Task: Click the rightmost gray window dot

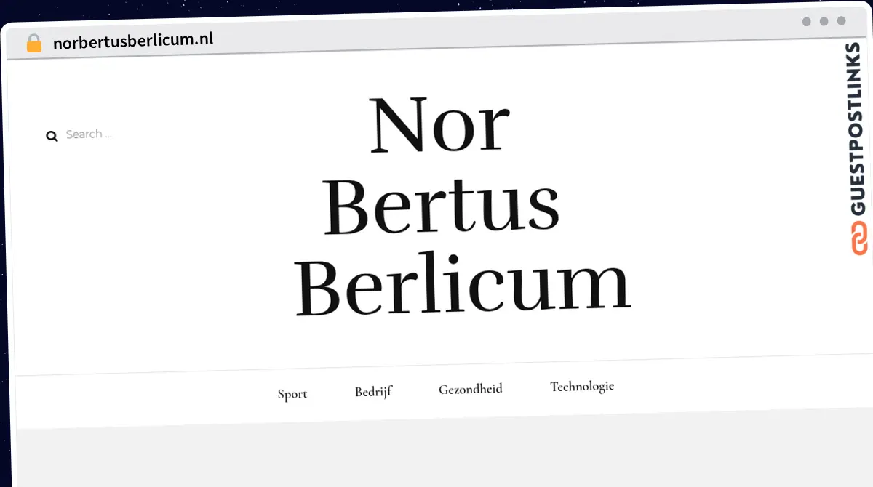Action: 841,21
